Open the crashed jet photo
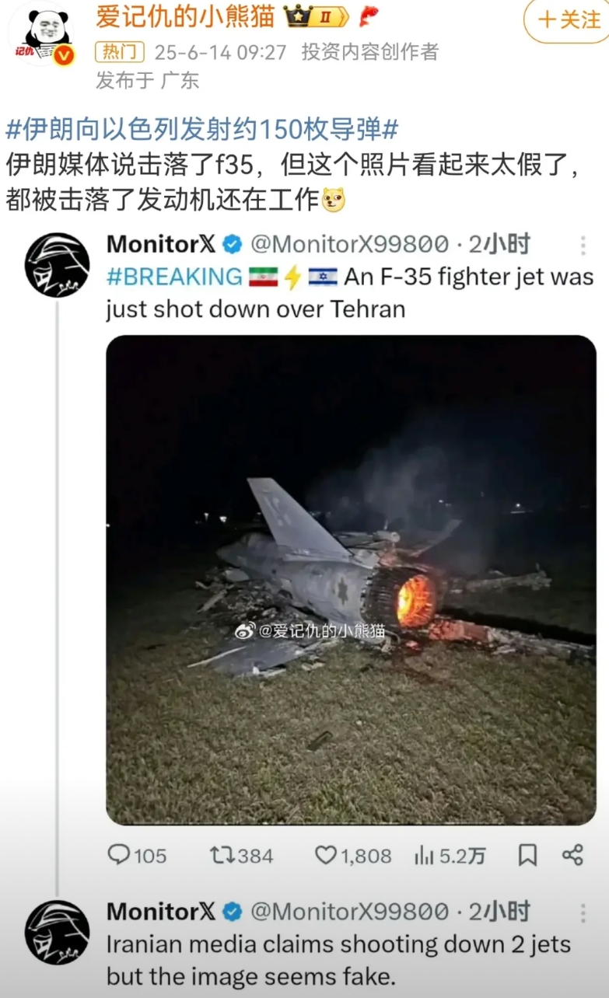 pos(351,580)
